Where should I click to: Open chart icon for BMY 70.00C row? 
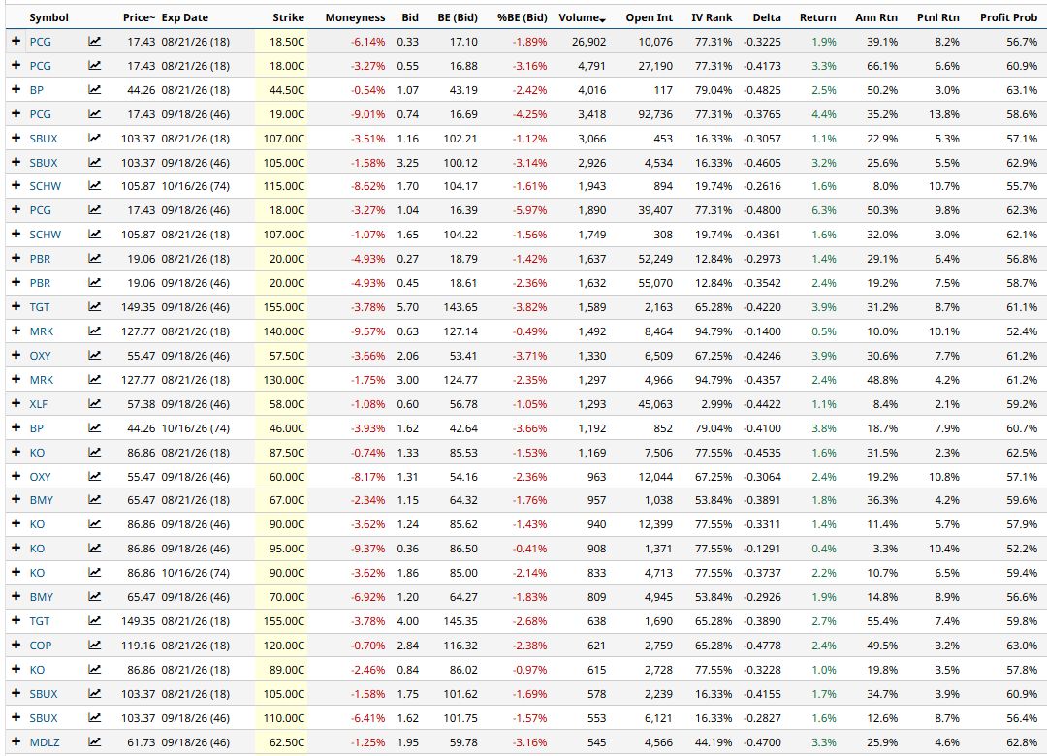[95, 596]
